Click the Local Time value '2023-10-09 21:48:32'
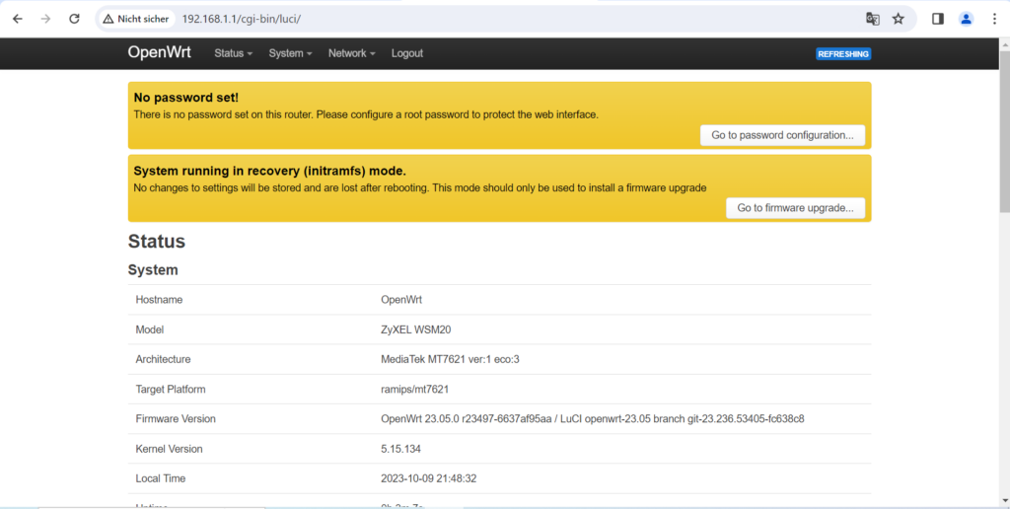The width and height of the screenshot is (1010, 509). pyautogui.click(x=428, y=478)
